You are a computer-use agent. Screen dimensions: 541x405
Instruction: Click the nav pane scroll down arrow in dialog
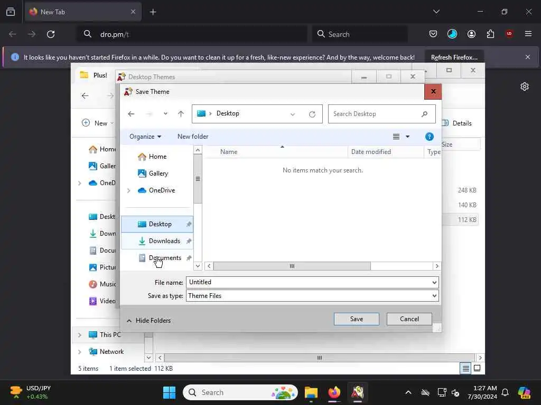click(198, 266)
